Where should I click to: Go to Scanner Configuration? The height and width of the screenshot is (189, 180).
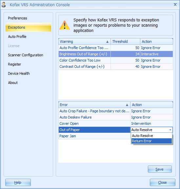click(x=26, y=55)
